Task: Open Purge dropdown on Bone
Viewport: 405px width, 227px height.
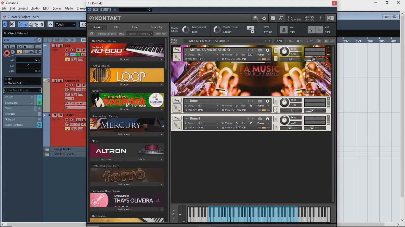Action: coord(263,106)
